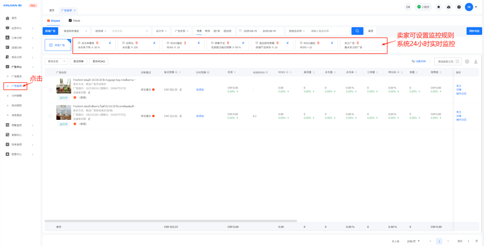This screenshot has width=484, height=246.
Task: Open 广告概览 in the sidebar
Action: pyautogui.click(x=17, y=76)
